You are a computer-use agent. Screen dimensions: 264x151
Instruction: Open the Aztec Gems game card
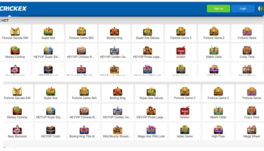[185, 132]
